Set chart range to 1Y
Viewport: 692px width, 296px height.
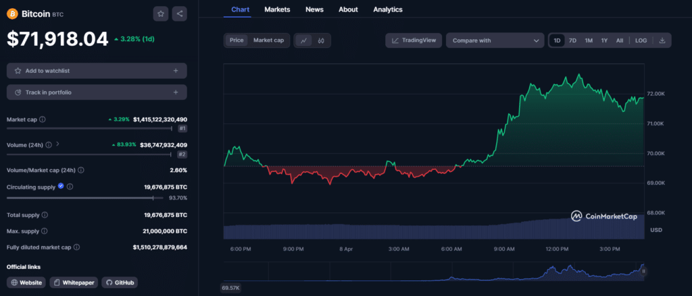point(604,40)
